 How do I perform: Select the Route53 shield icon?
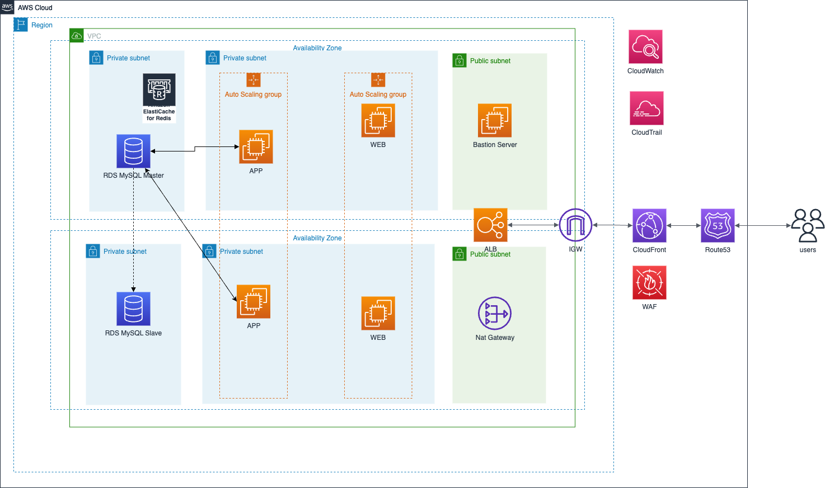(718, 225)
